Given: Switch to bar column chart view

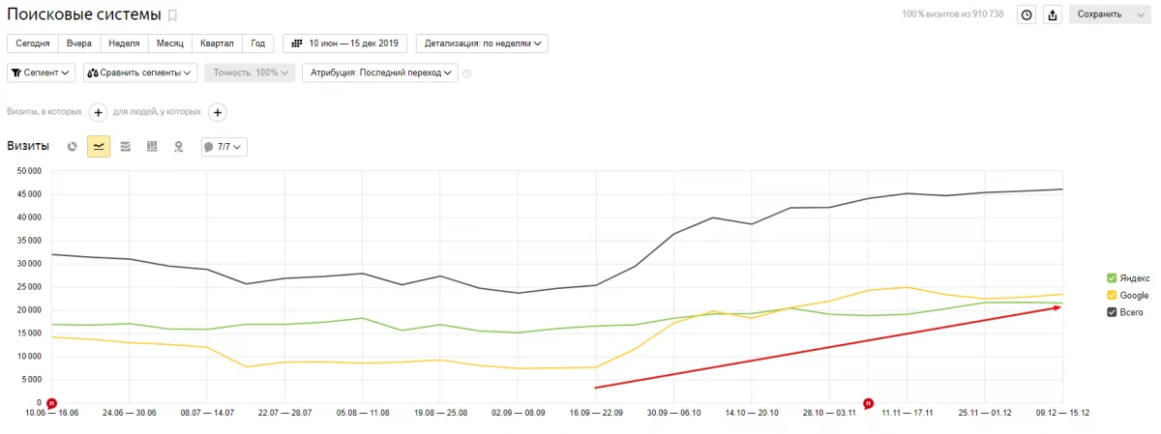Looking at the screenshot, I should tap(152, 147).
